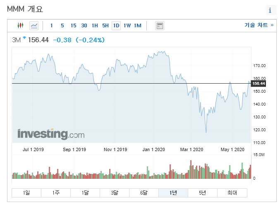Set interval to 1H
Viewport: 280px width, 207px height.
click(x=95, y=26)
